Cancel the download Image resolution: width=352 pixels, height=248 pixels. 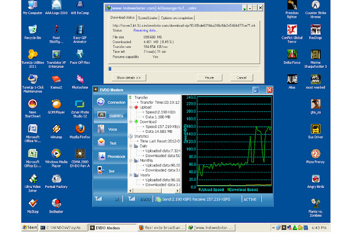point(241,77)
